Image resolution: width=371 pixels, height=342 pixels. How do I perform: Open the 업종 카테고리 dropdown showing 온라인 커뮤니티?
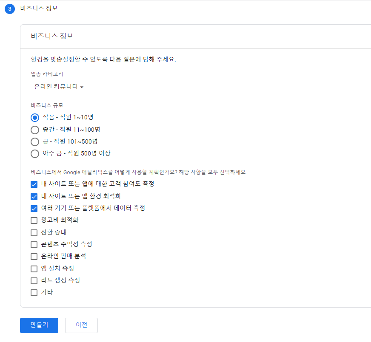55,86
